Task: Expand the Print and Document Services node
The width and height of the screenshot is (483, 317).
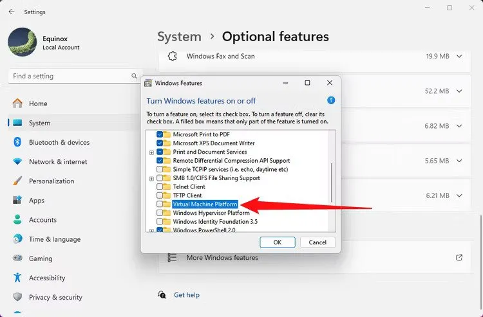Action: (x=151, y=152)
